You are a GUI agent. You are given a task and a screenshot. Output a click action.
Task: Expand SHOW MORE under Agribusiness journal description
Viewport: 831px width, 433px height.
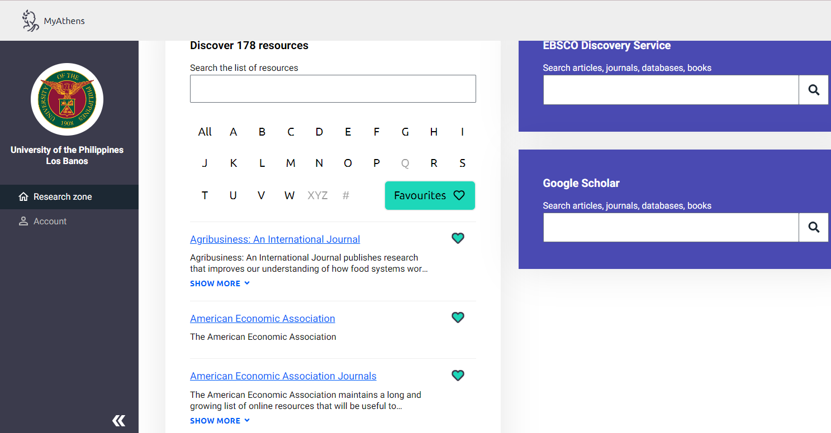coord(219,283)
